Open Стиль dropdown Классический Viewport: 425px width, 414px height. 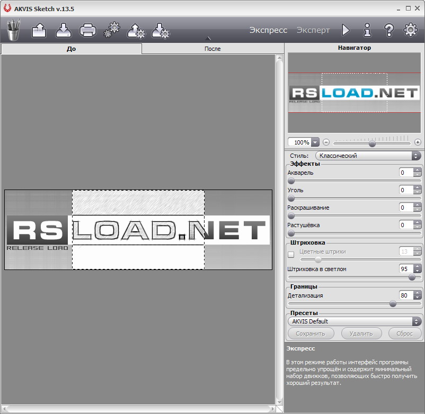coord(368,156)
